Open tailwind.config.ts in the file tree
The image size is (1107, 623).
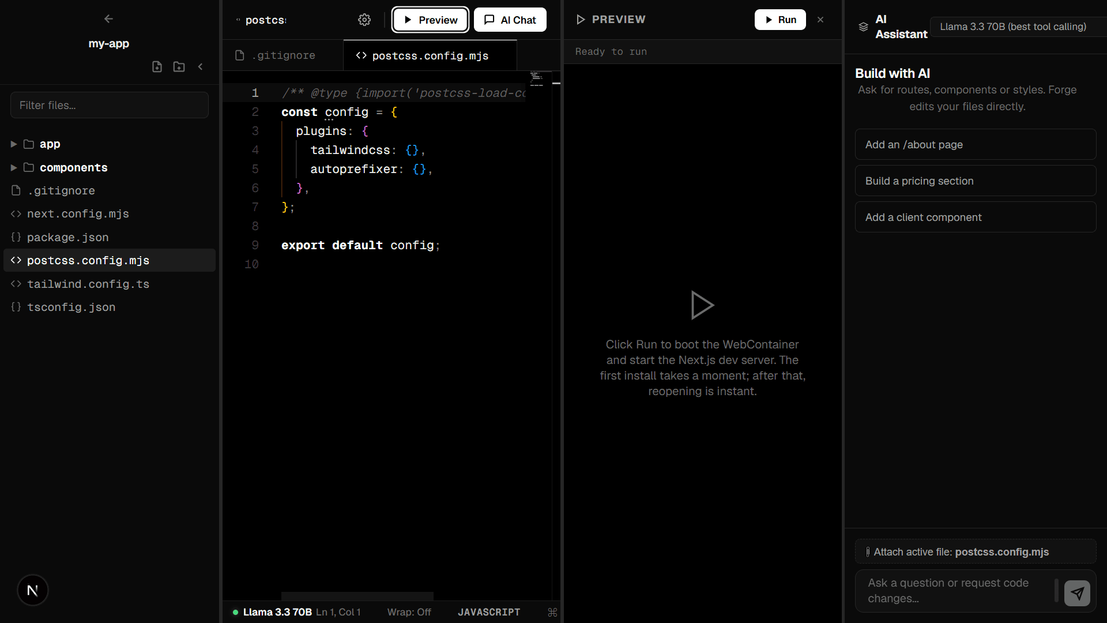(x=110, y=284)
